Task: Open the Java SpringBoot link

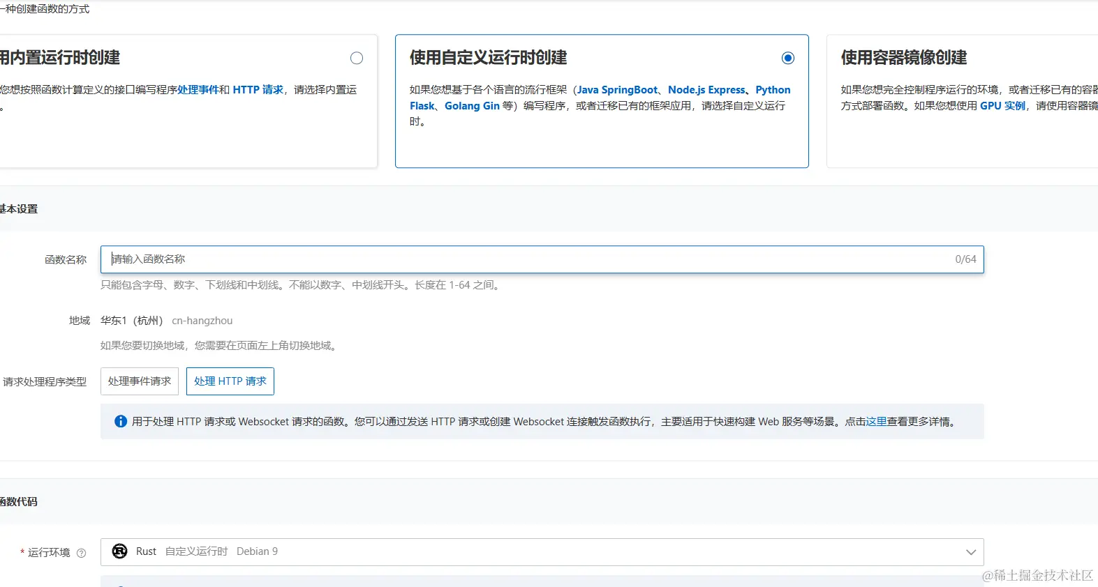Action: (x=617, y=90)
